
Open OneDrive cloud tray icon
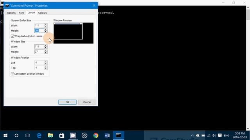[198, 135]
